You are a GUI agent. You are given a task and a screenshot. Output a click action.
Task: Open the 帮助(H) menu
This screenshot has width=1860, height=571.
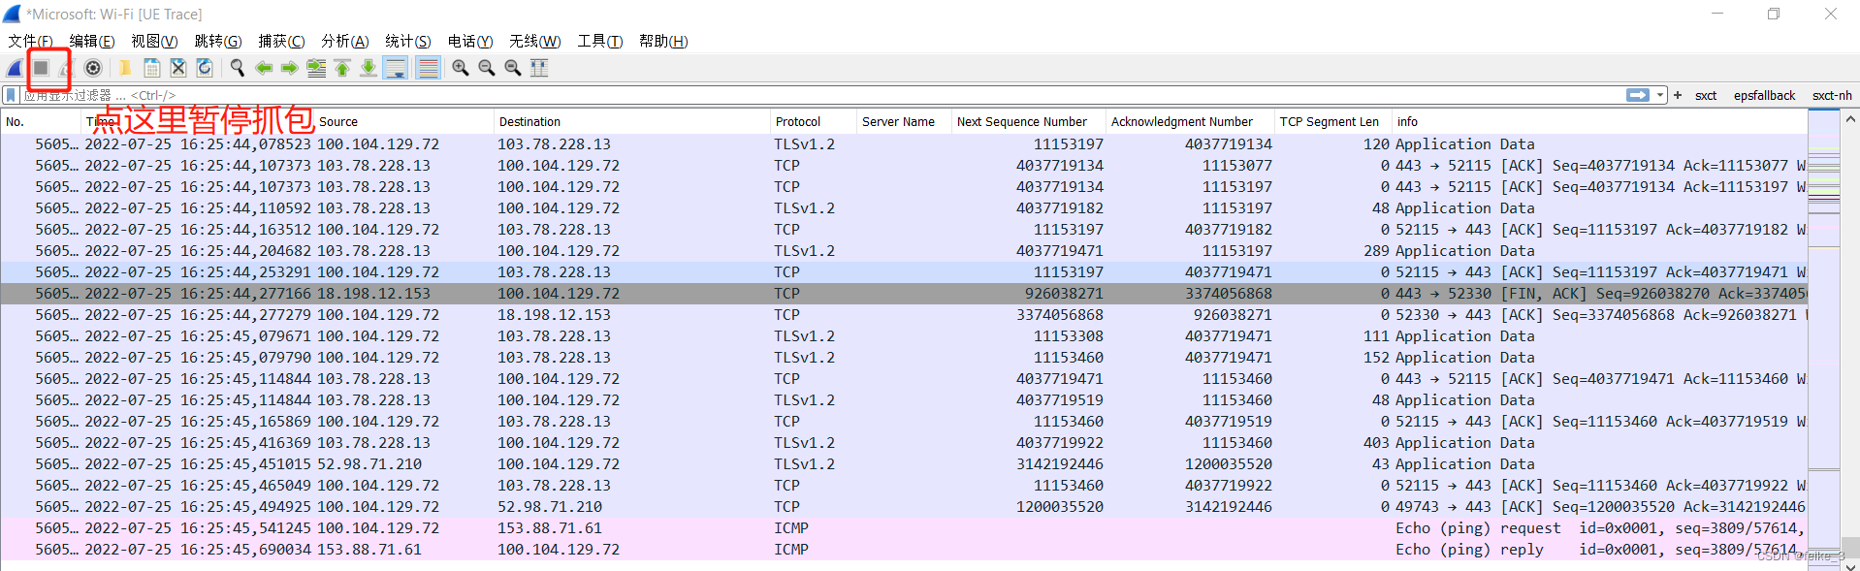click(x=663, y=41)
